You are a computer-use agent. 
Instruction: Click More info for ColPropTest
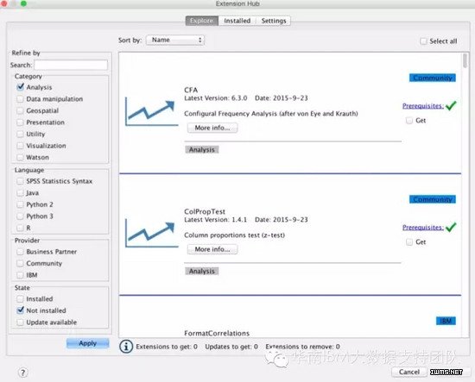(x=212, y=249)
